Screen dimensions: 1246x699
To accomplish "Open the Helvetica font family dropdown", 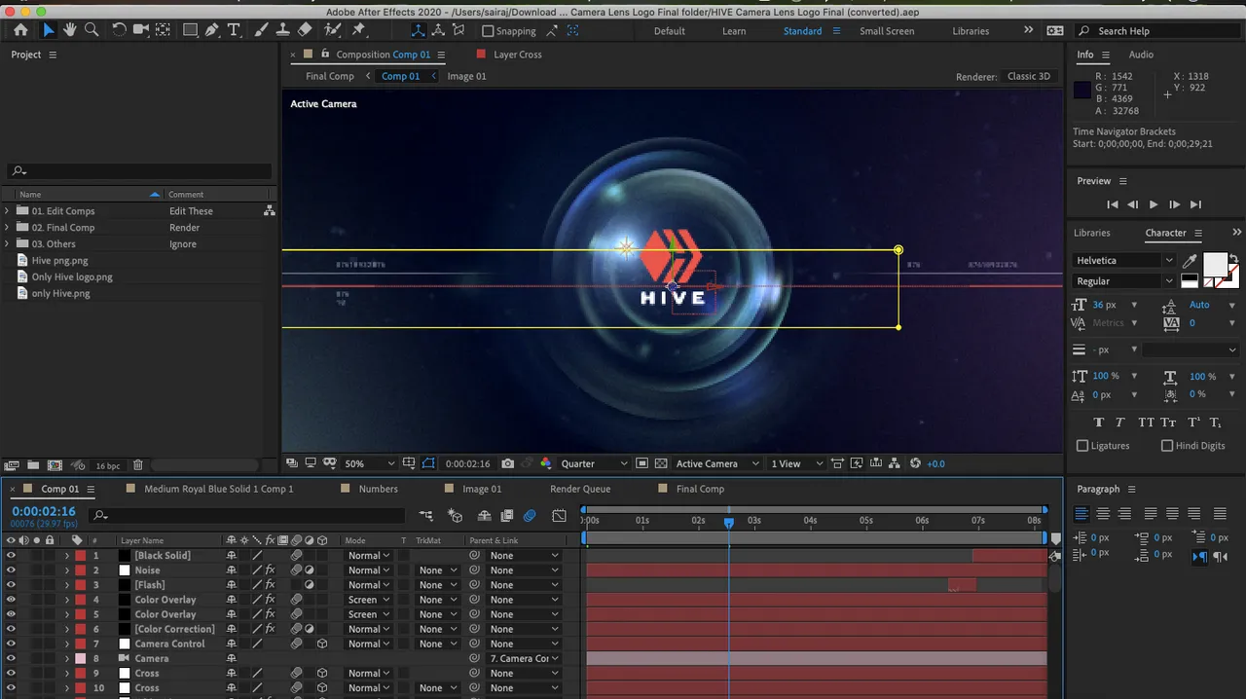I will coord(1124,261).
